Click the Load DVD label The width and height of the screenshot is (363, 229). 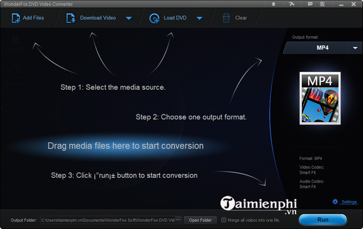(175, 18)
